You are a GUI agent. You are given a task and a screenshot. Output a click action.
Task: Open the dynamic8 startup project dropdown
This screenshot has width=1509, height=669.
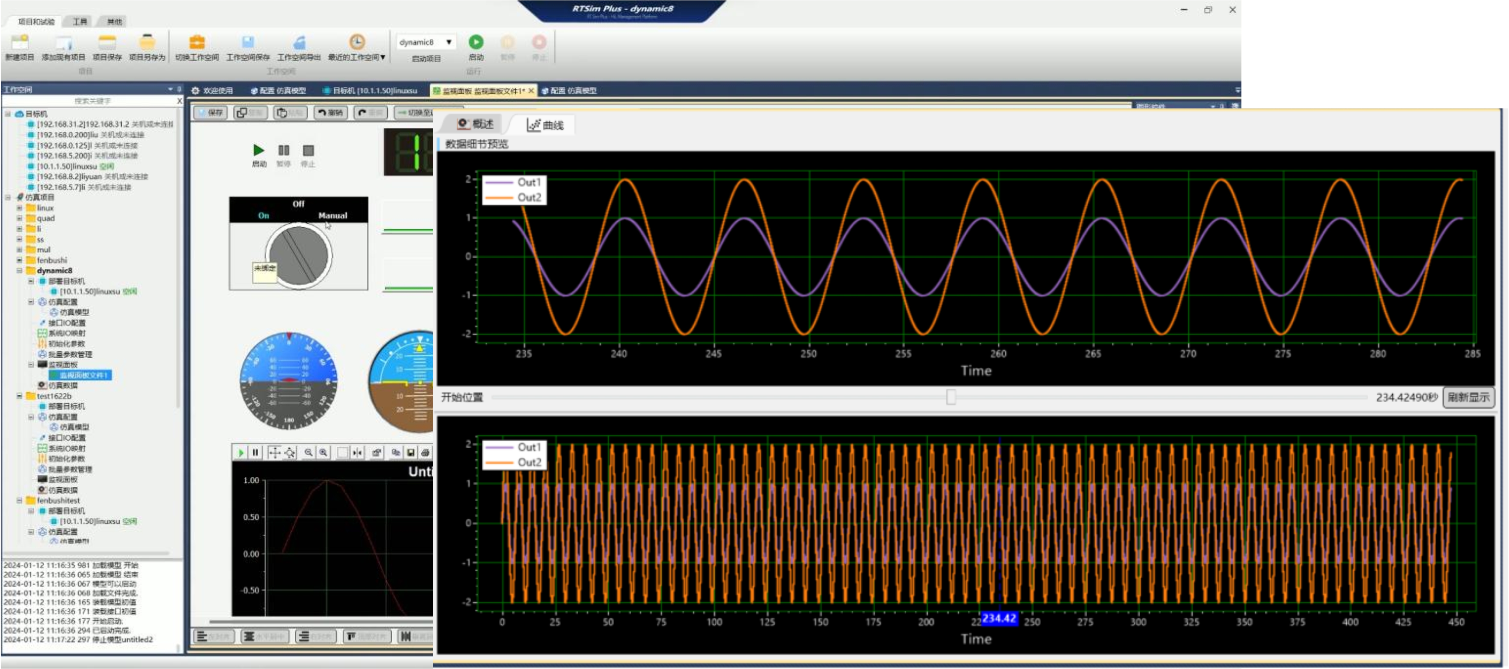pos(448,42)
